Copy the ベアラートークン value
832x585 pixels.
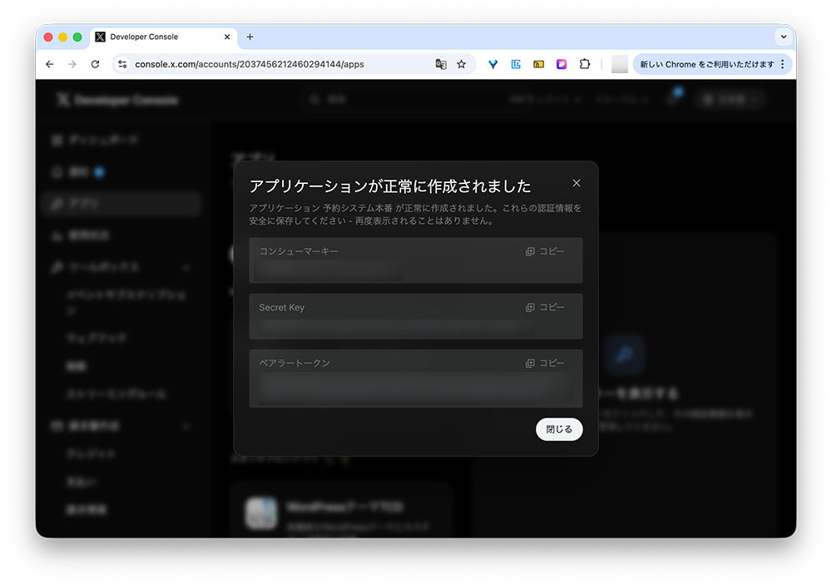[x=547, y=362]
